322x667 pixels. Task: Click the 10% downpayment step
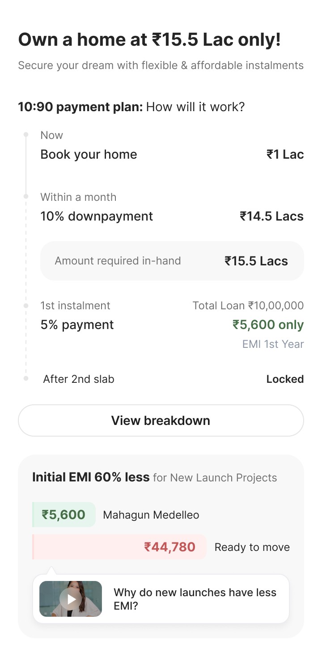[x=97, y=216]
